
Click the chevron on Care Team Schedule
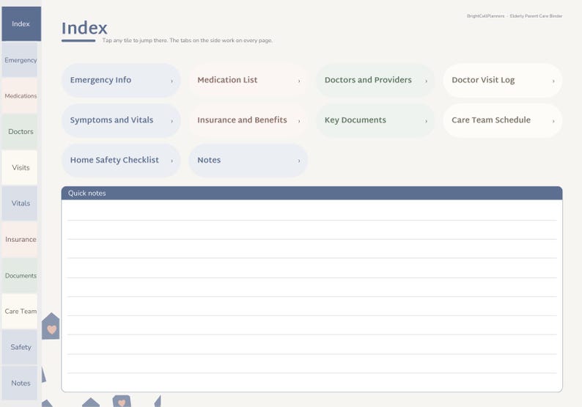(x=553, y=121)
